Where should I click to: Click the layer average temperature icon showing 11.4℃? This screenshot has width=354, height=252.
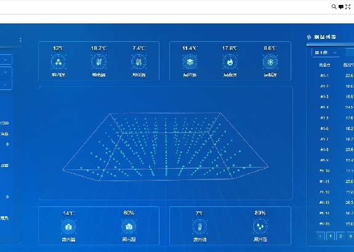pyautogui.click(x=190, y=62)
